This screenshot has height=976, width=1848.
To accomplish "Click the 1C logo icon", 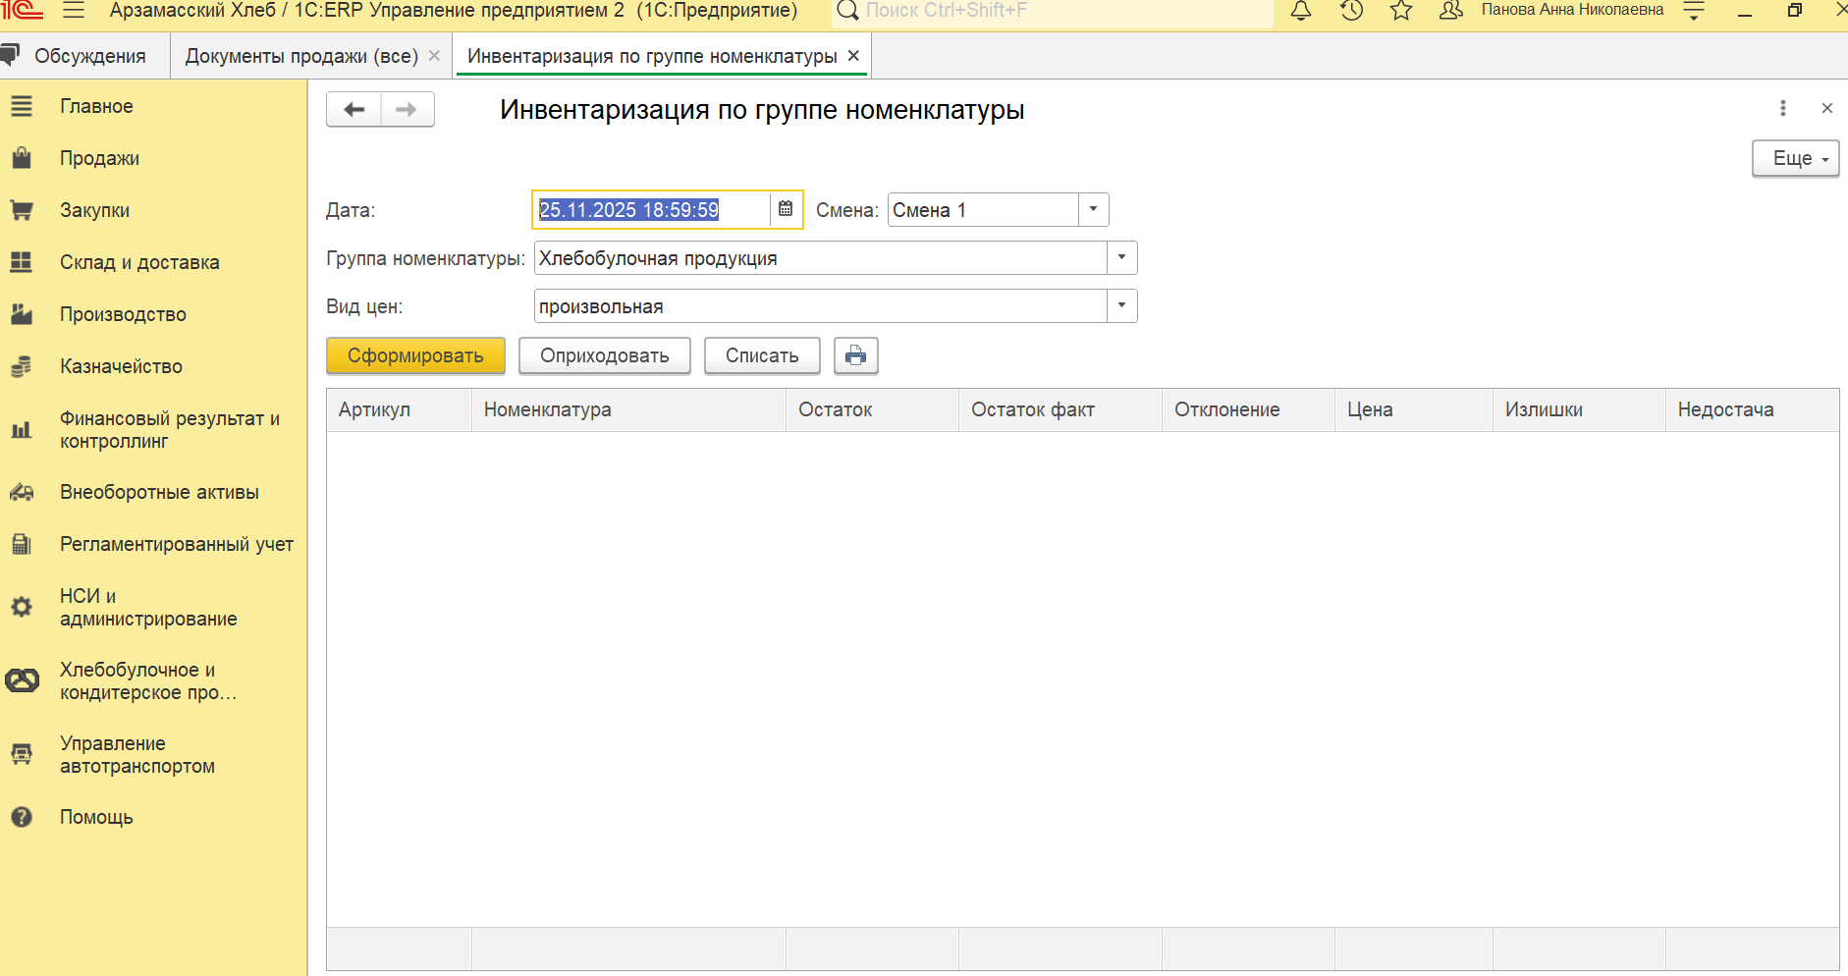I will pyautogui.click(x=22, y=10).
